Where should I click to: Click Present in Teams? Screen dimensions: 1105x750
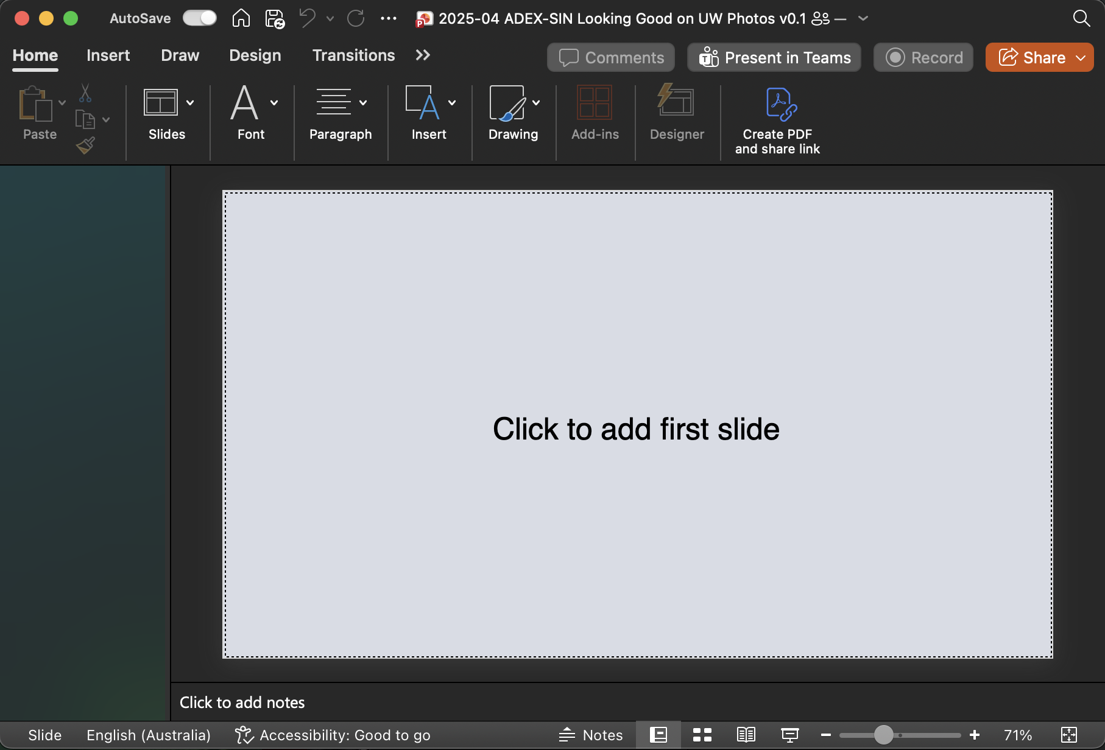[774, 57]
